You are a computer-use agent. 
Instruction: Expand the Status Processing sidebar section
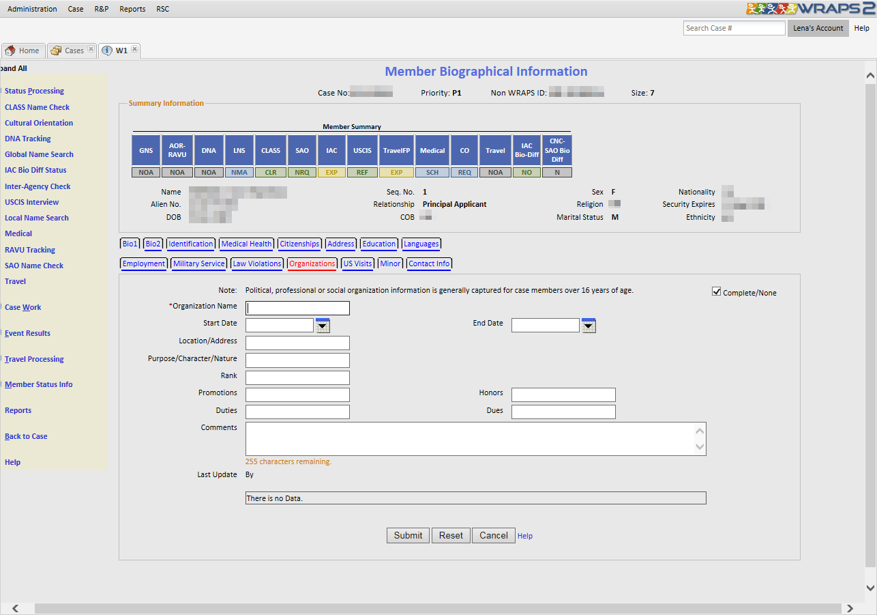(34, 91)
